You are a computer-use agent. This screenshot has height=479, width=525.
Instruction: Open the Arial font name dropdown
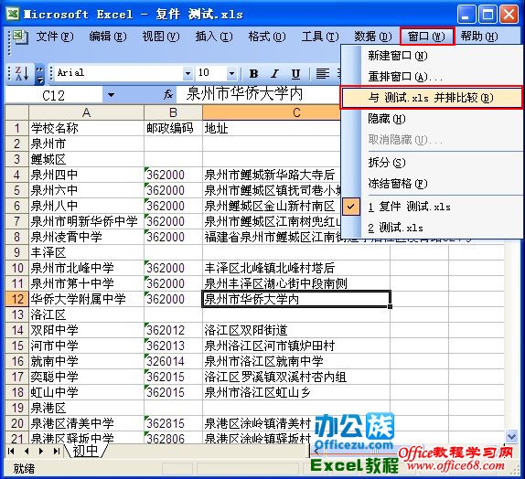pyautogui.click(x=187, y=73)
